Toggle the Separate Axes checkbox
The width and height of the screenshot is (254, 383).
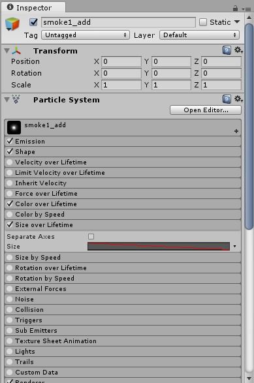coord(91,236)
